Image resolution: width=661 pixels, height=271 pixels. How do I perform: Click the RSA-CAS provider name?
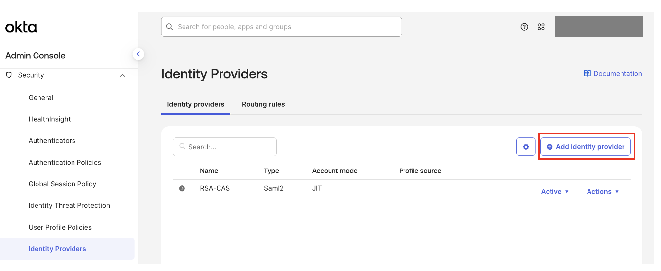click(x=215, y=188)
